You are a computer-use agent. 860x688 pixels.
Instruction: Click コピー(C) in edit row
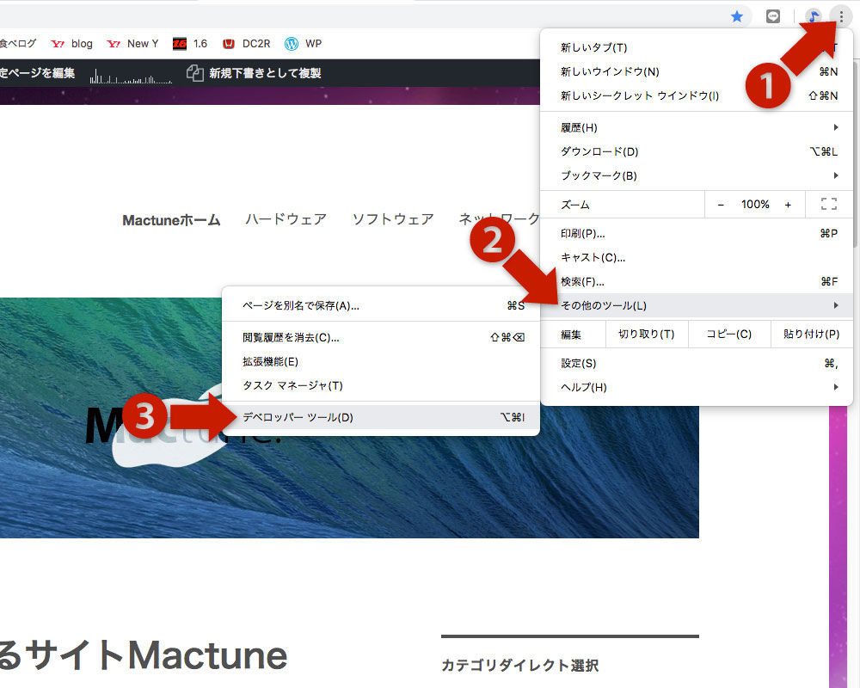[729, 335]
